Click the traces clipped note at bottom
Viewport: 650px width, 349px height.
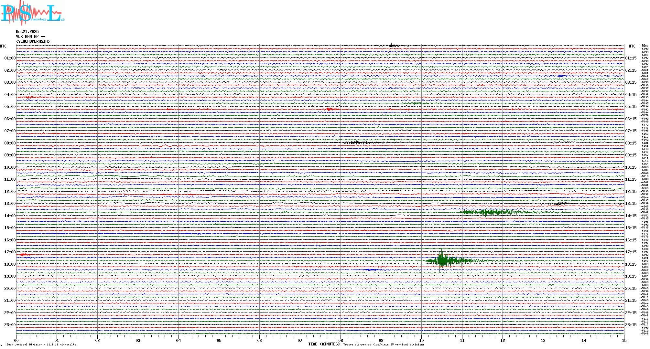(x=384, y=344)
